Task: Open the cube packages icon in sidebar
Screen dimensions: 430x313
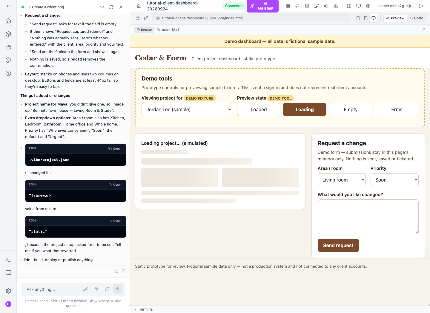Action: [x=8, y=34]
